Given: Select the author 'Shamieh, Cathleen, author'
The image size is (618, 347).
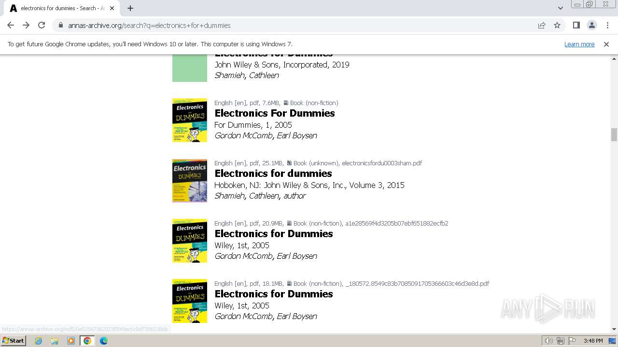Looking at the screenshot, I should [x=260, y=196].
